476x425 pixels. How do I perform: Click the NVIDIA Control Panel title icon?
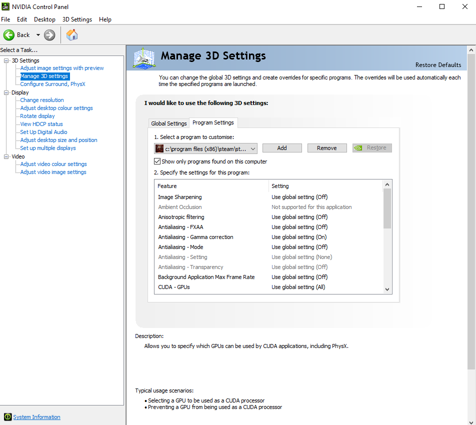pyautogui.click(x=5, y=6)
